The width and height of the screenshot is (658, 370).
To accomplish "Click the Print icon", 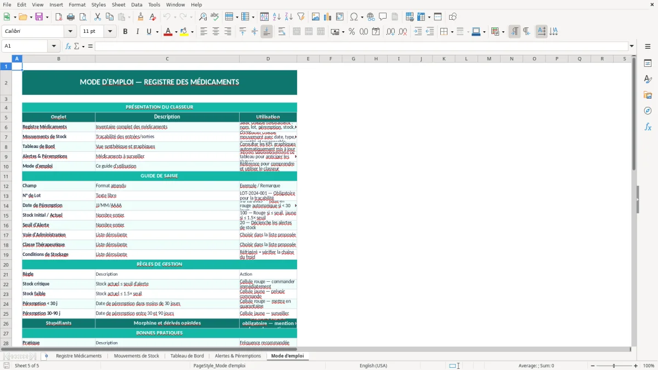I will click(x=71, y=17).
